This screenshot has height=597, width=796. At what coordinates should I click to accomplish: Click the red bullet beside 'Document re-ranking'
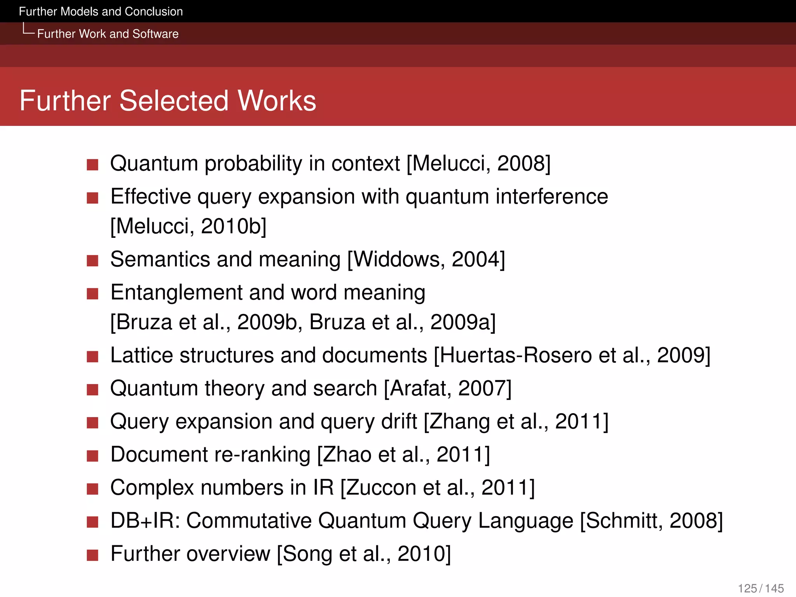(93, 456)
